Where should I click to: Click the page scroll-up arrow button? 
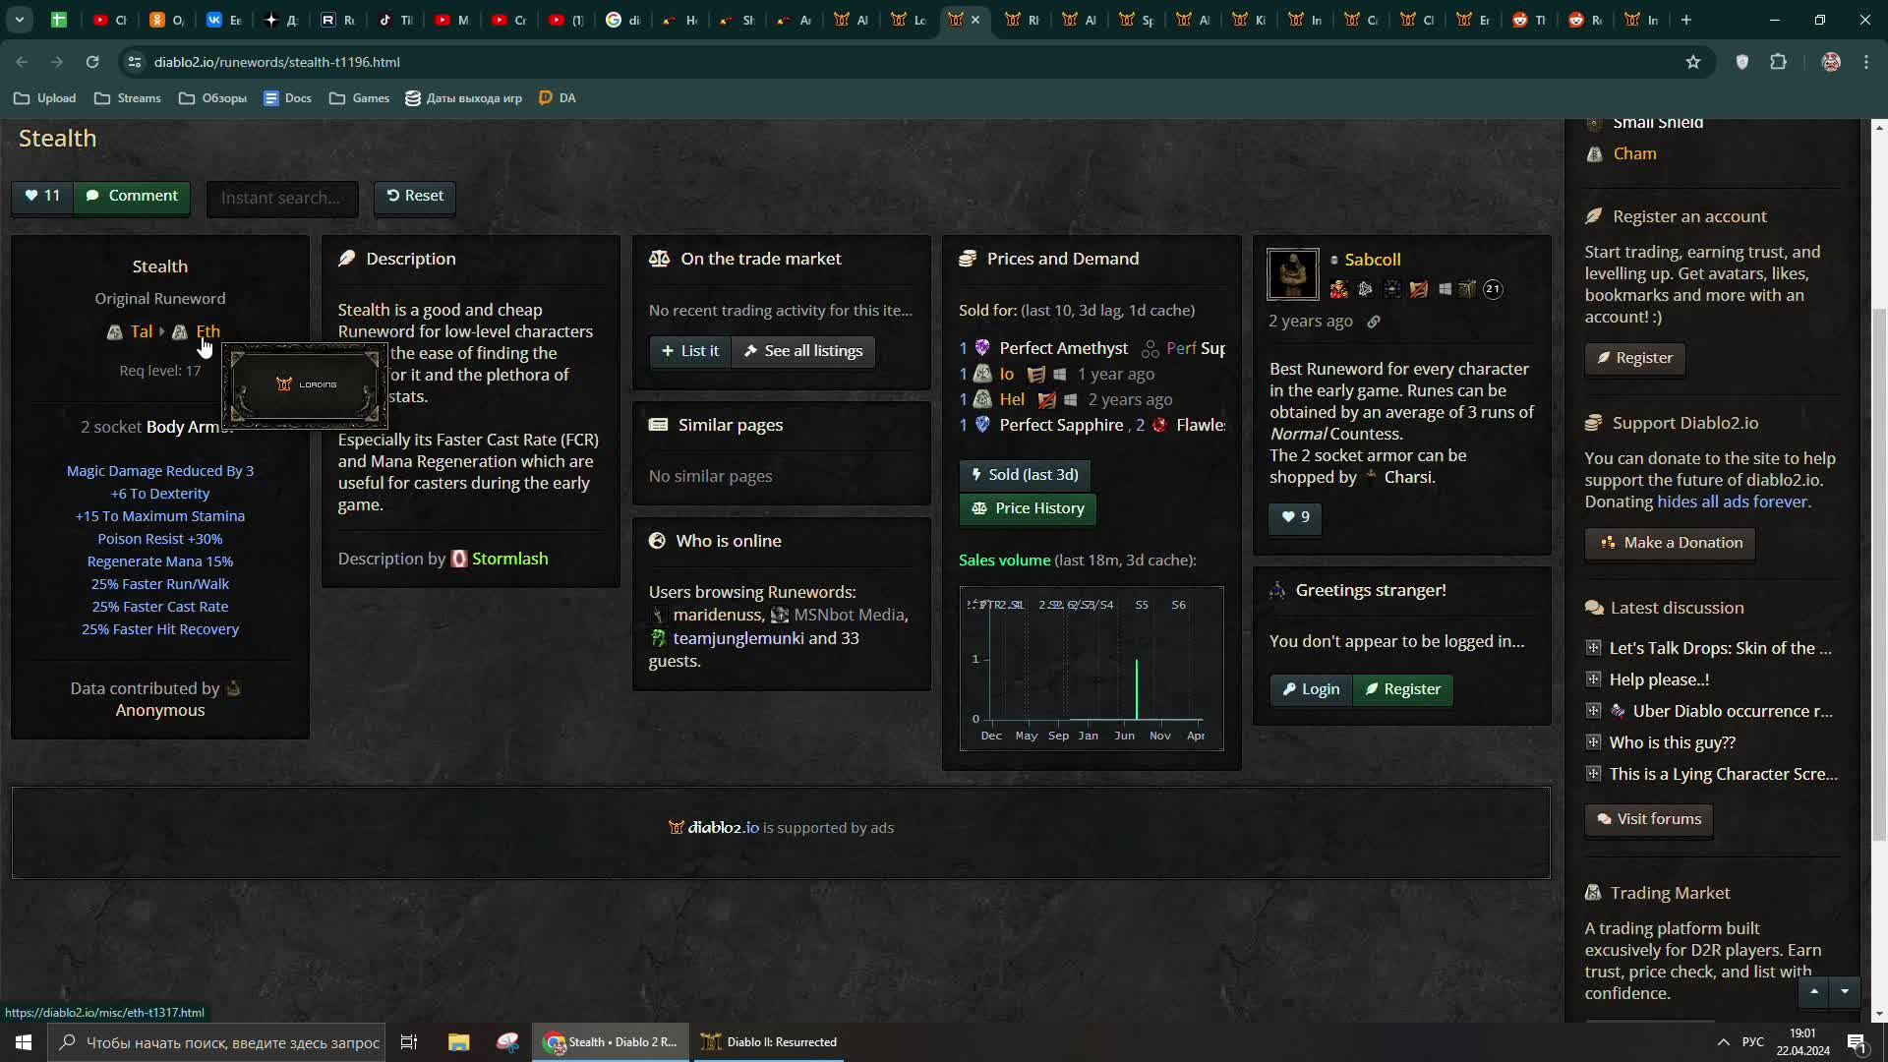[1814, 992]
